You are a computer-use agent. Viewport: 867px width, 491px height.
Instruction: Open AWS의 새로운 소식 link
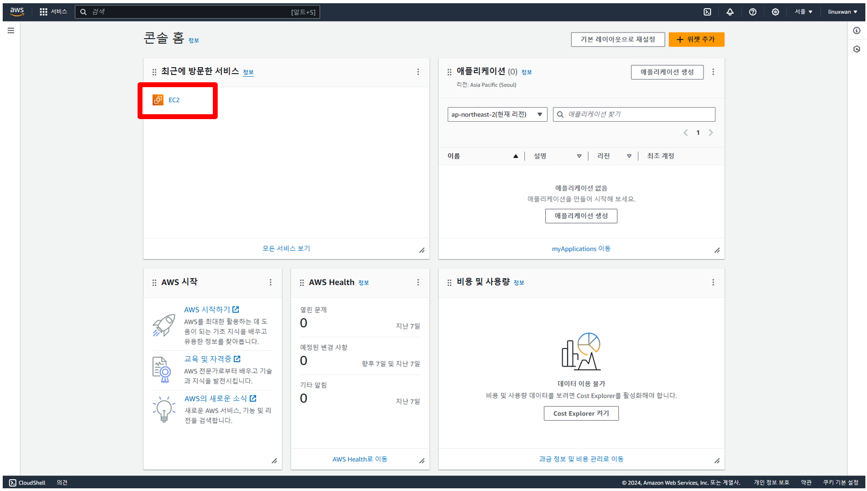[x=220, y=398]
